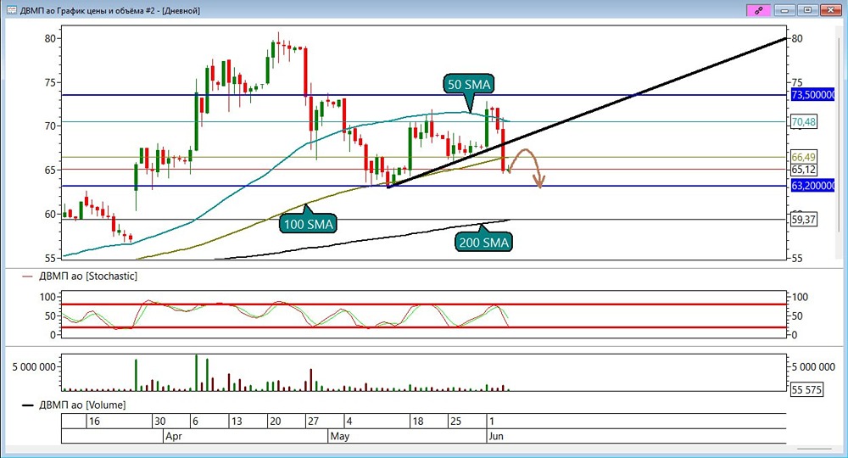Screen dimensions: 848x458
Task: Click the Apr month label on timeline
Action: pos(174,436)
